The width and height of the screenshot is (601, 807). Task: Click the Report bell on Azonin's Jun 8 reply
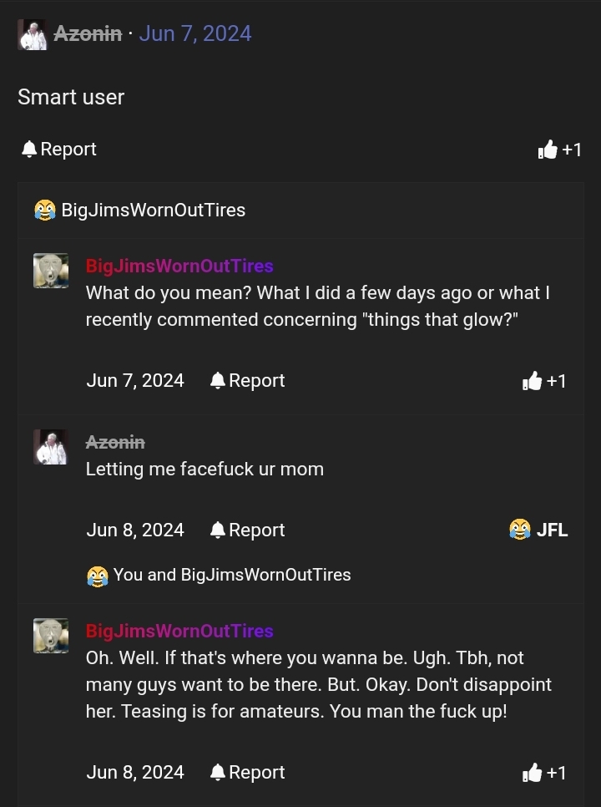(x=217, y=529)
